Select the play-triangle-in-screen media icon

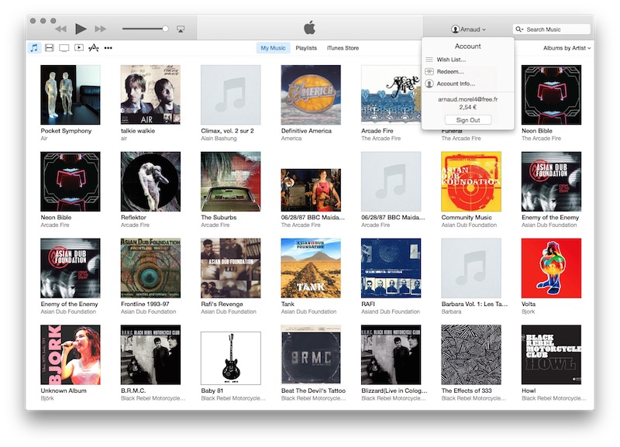point(79,48)
